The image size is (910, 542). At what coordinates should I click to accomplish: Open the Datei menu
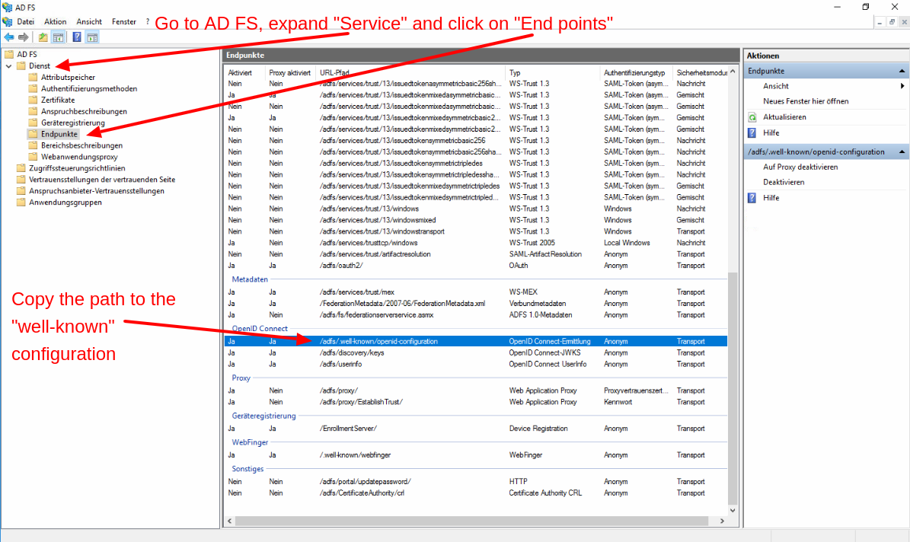(x=26, y=21)
